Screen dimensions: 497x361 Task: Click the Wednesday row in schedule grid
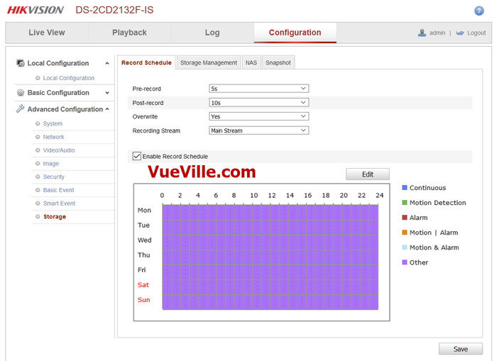point(270,240)
